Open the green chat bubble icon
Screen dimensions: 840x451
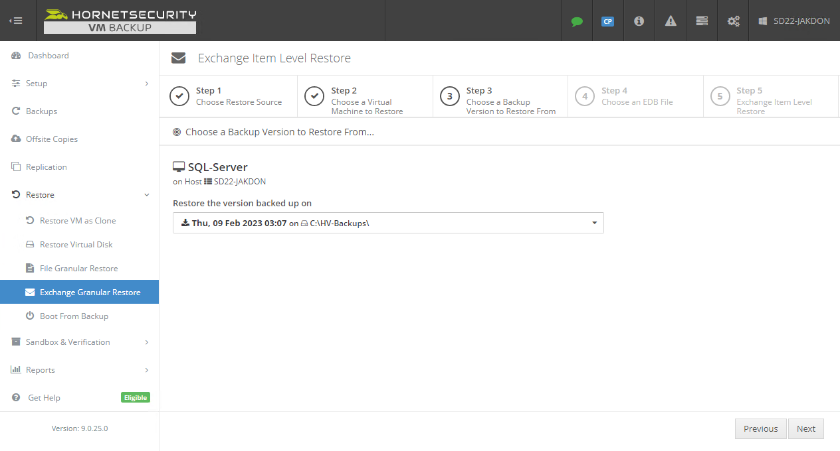coord(577,21)
